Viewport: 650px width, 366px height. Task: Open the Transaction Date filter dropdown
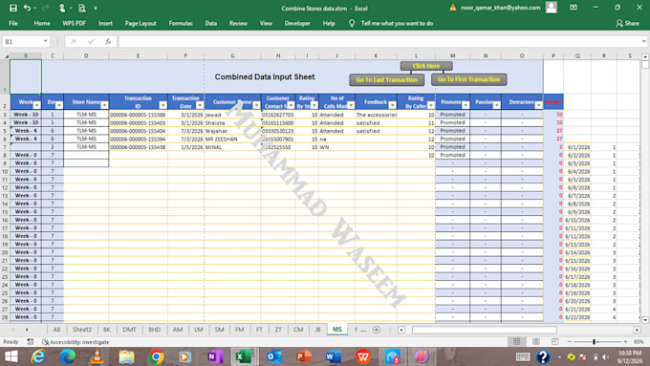click(x=200, y=105)
